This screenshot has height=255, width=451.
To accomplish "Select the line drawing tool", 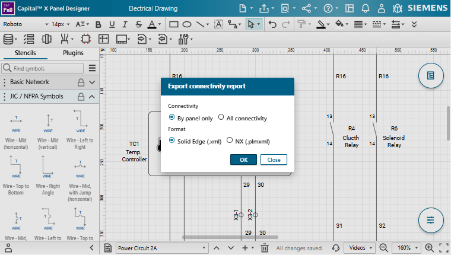I will tap(200, 24).
